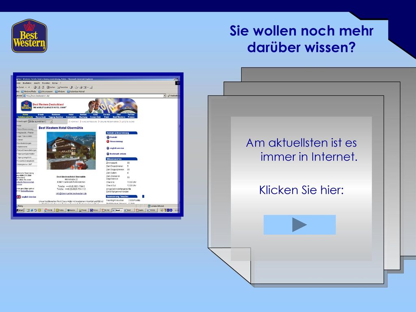
Task: Select Home Hotelverzeichnis in site navigation
Action: [x=25, y=116]
